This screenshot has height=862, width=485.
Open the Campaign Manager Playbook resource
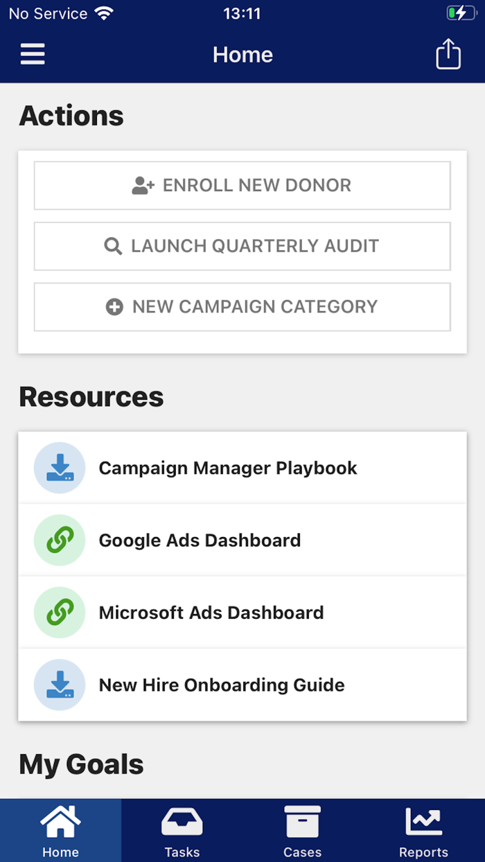[x=229, y=467]
